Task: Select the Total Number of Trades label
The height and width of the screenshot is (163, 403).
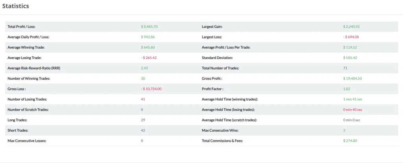Action: [220, 68]
